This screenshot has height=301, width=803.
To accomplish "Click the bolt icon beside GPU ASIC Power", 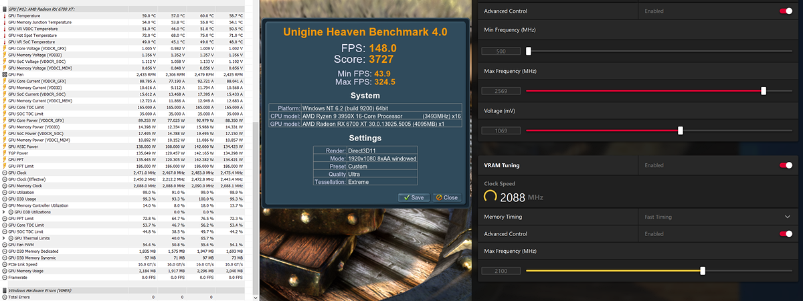I will click(x=5, y=146).
